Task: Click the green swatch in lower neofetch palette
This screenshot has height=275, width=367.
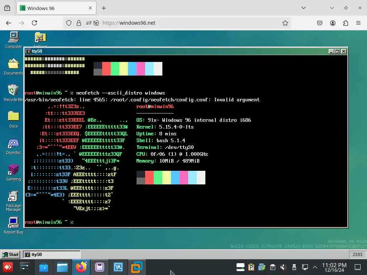Action: click(158, 178)
